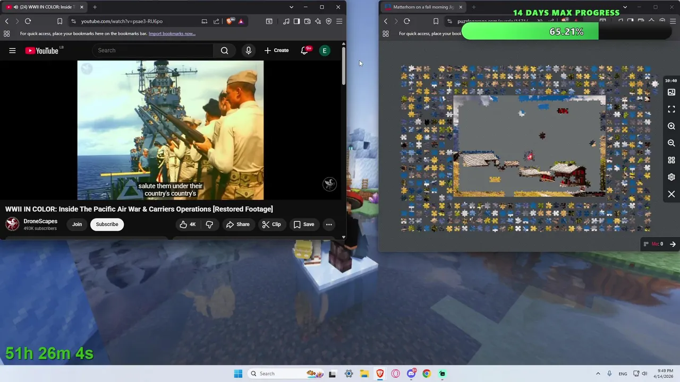Click the YouTube address bar URL
Viewport: 680px width, 382px height.
click(122, 21)
